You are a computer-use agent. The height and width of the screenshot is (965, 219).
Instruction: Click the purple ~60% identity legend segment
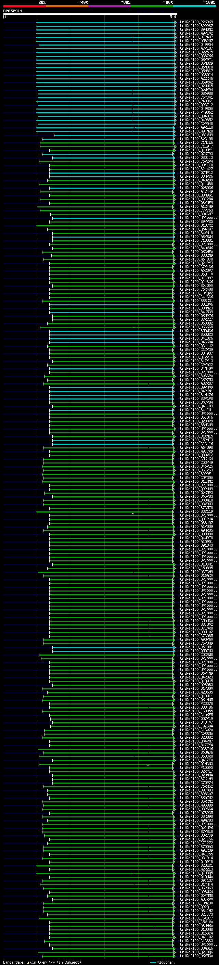pyautogui.click(x=110, y=6)
